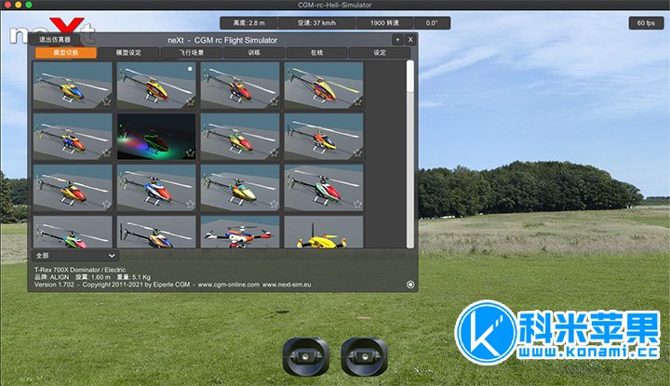670x386 pixels.
Task: Pick orange-yellow helicopter ending second row
Action: (324, 137)
